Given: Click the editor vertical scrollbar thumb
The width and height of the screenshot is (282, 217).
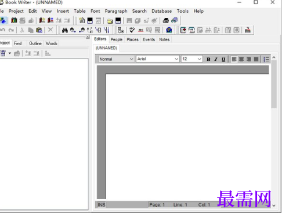Looking at the screenshot, I should click(x=274, y=84).
